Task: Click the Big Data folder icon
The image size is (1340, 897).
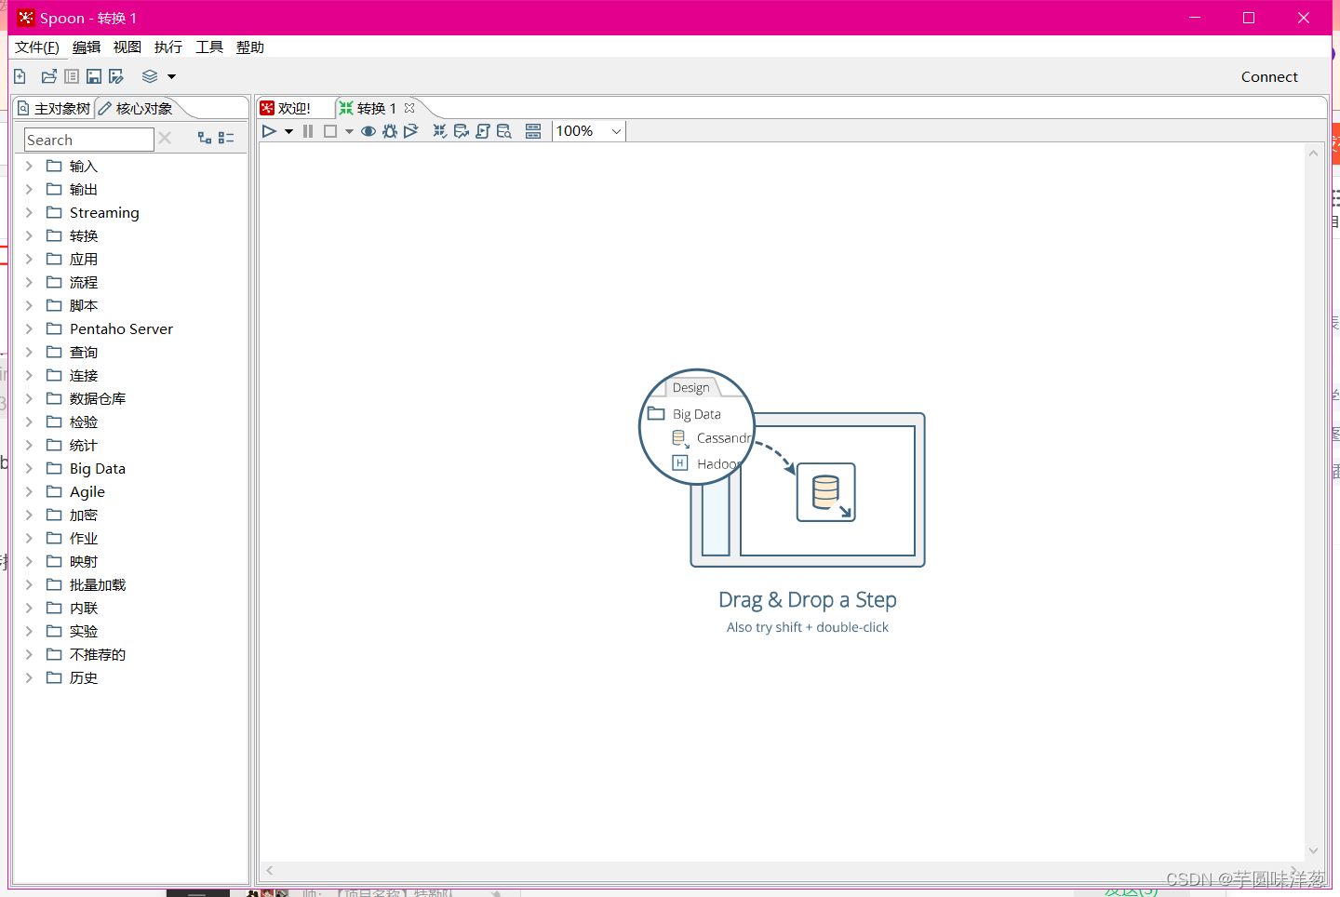Action: pyautogui.click(x=54, y=468)
